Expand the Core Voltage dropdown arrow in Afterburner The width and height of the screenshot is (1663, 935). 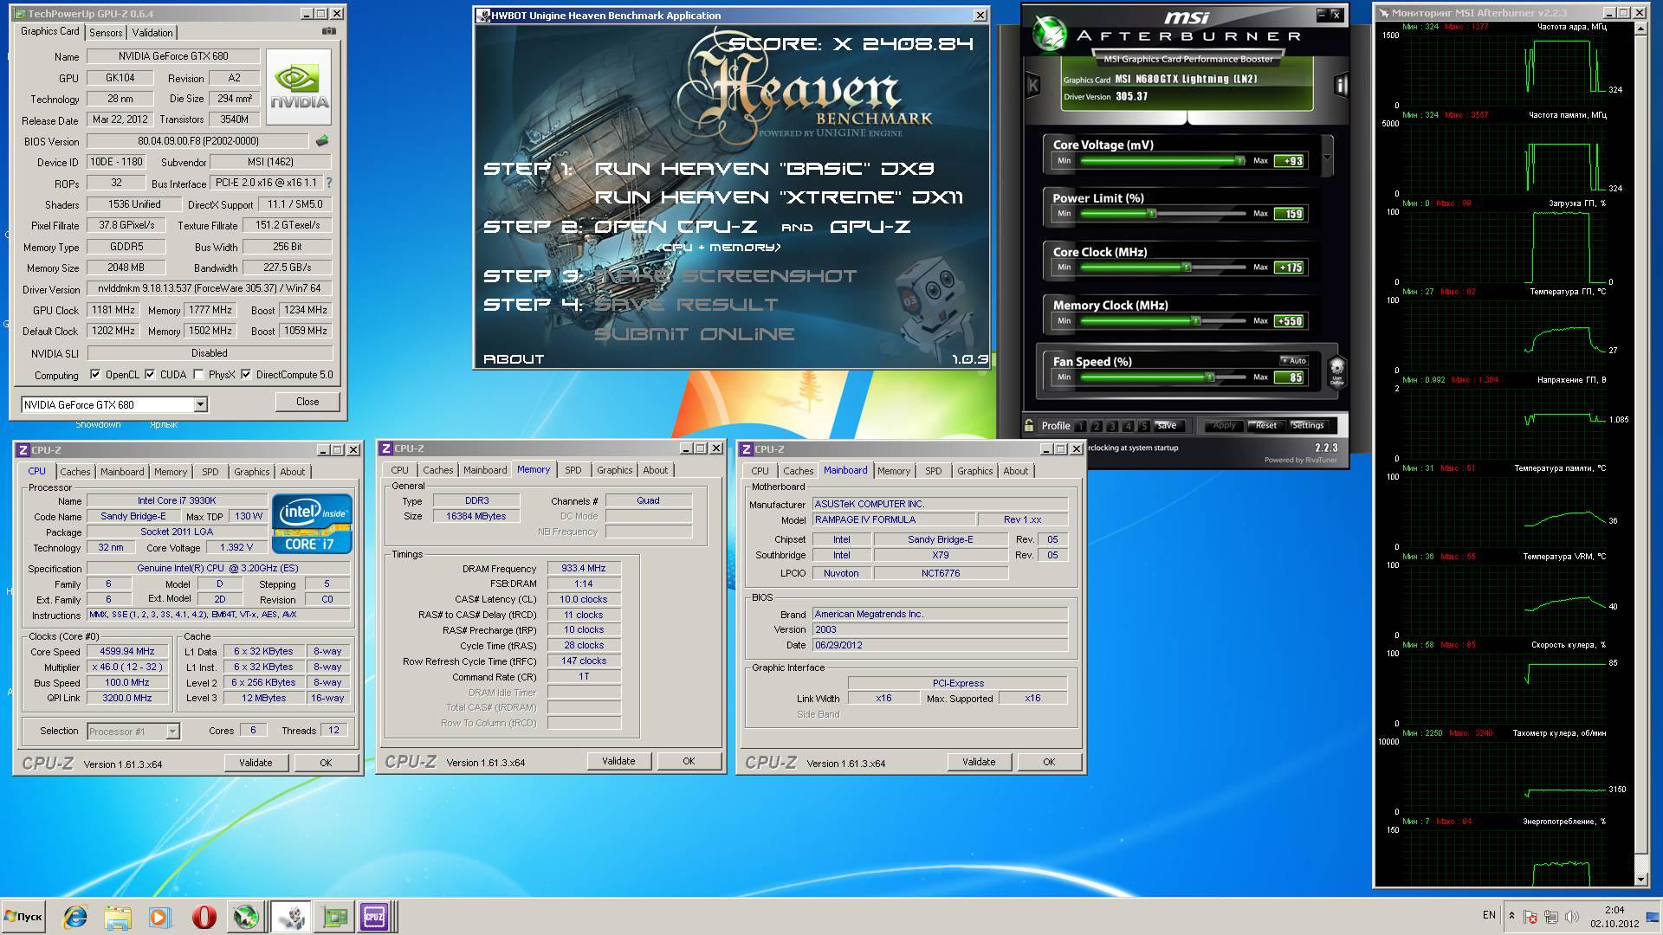[1326, 156]
